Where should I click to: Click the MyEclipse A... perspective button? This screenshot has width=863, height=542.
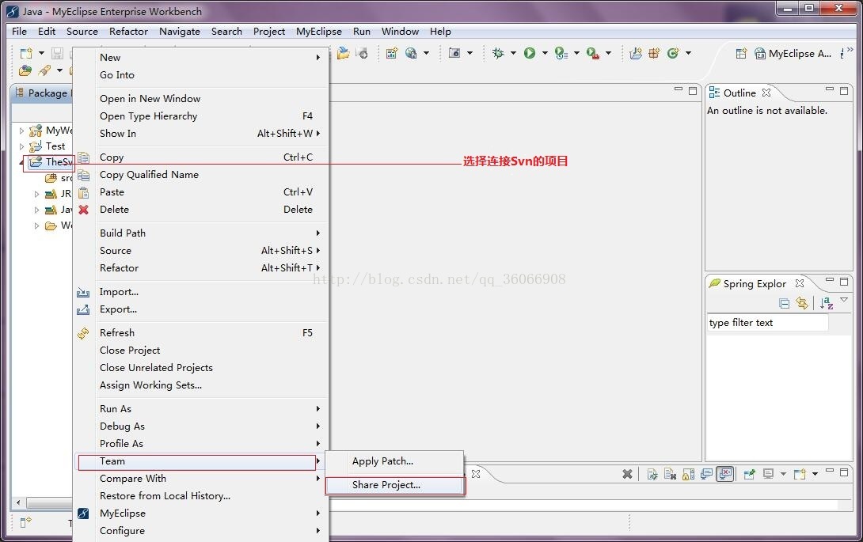tap(793, 53)
